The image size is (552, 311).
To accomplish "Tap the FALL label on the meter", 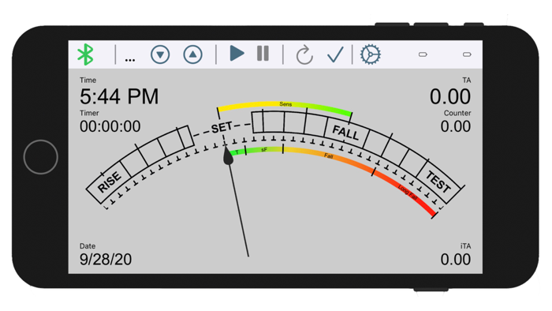I will click(x=345, y=133).
